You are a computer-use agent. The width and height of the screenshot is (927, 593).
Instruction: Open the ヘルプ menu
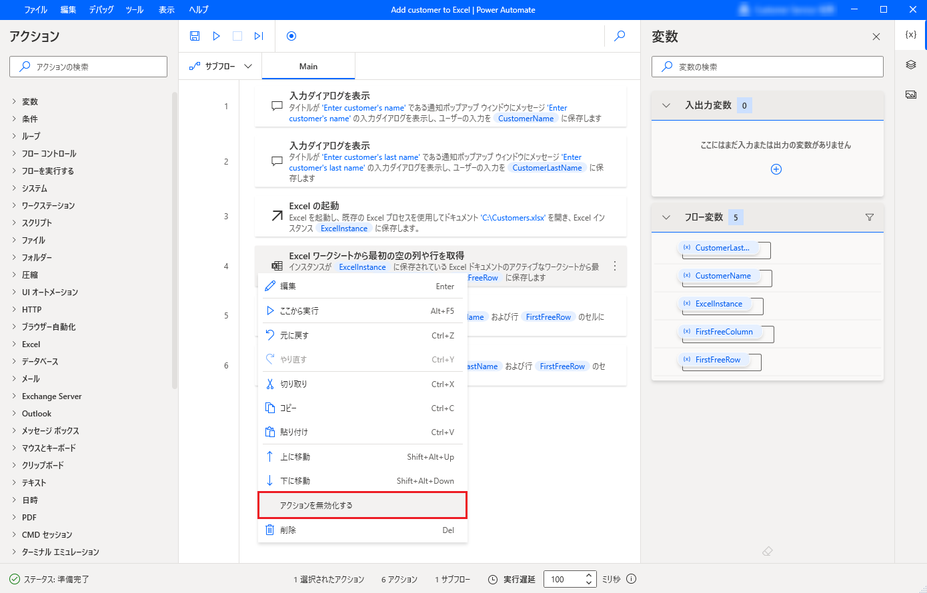tap(199, 10)
